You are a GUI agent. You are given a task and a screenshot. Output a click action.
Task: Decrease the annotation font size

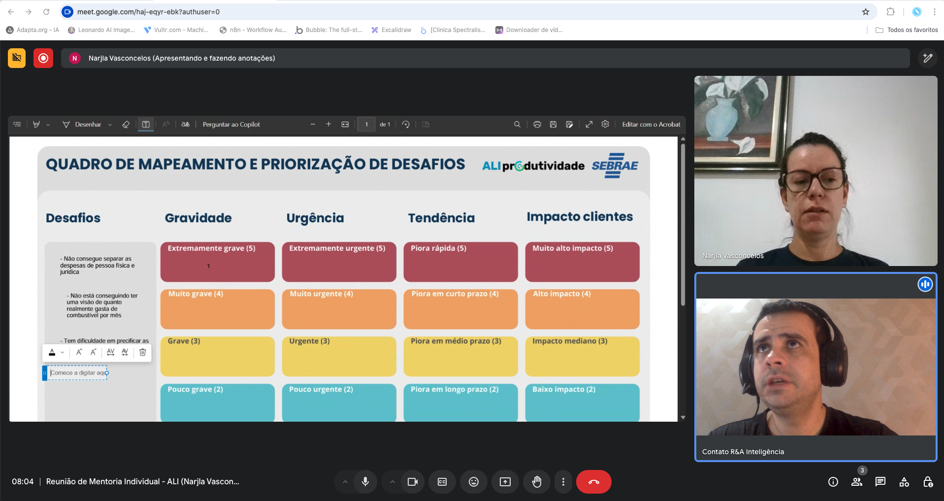pos(93,352)
